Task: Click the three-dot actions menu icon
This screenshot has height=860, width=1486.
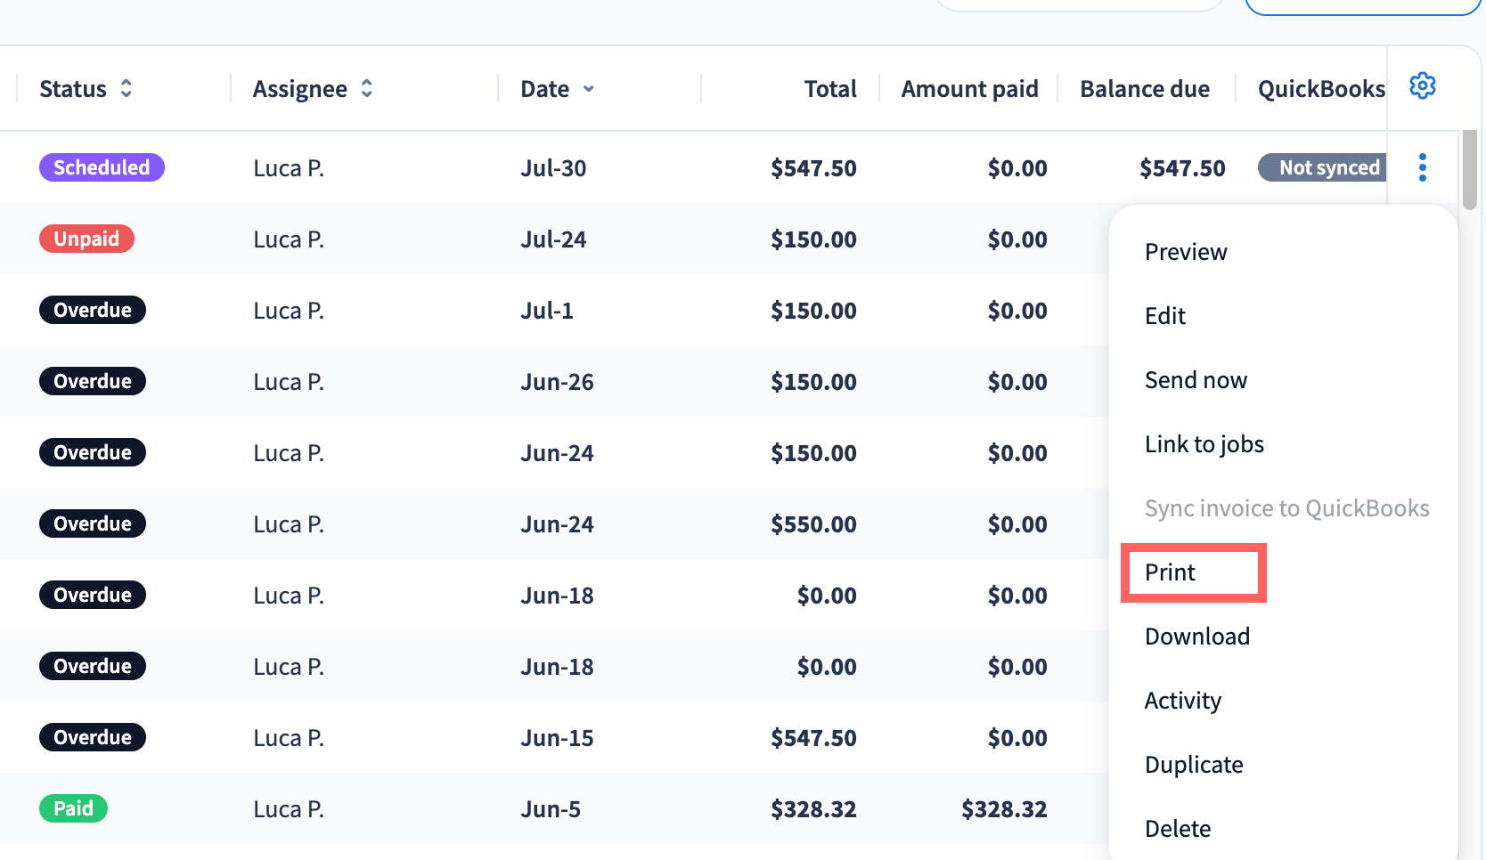Action: [x=1422, y=167]
